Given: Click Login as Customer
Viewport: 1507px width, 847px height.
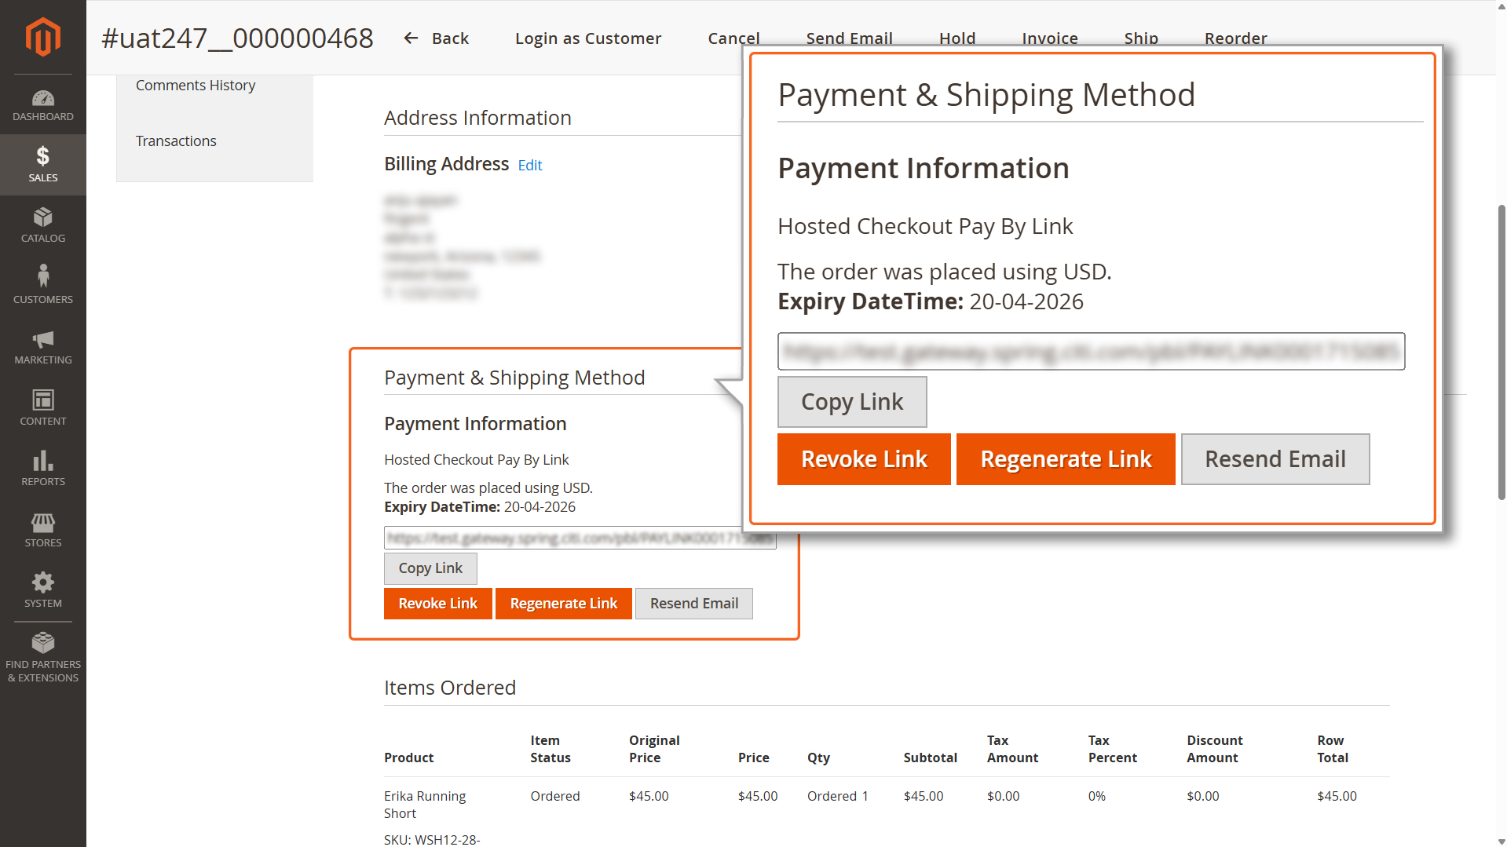Looking at the screenshot, I should 587,38.
